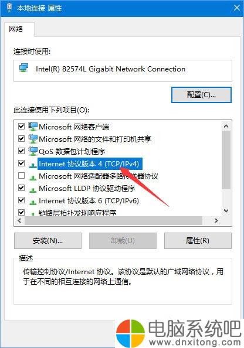Screen dimensions: 244x348
Task: Disable the QoS 数据包计划程序 checkbox
Action: click(21, 151)
